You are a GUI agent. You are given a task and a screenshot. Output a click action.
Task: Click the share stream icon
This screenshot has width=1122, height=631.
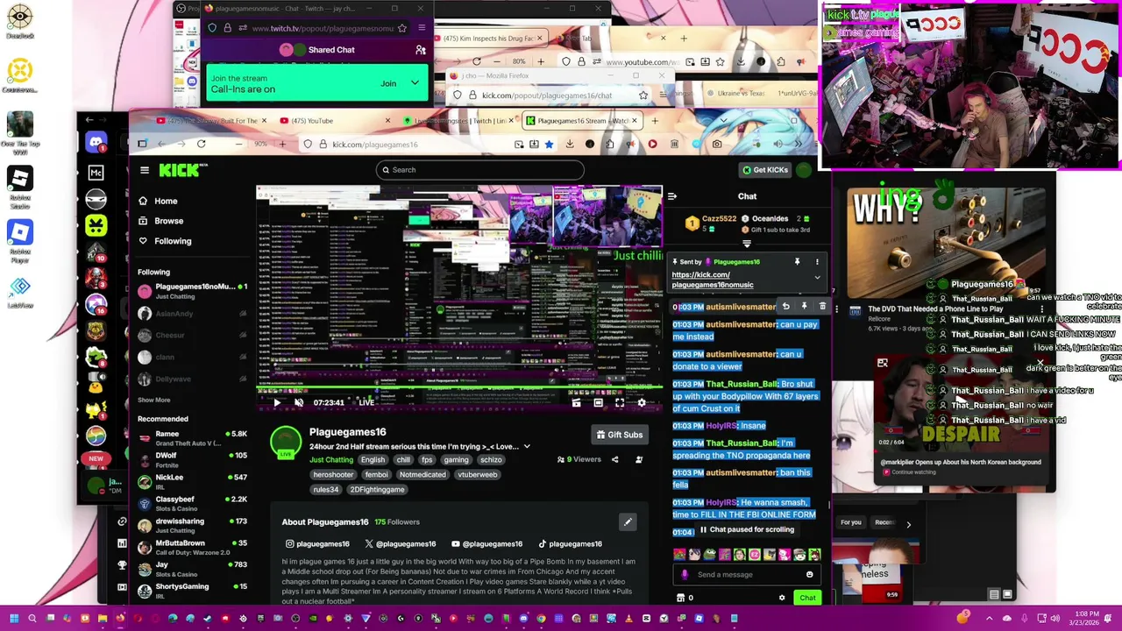614,459
